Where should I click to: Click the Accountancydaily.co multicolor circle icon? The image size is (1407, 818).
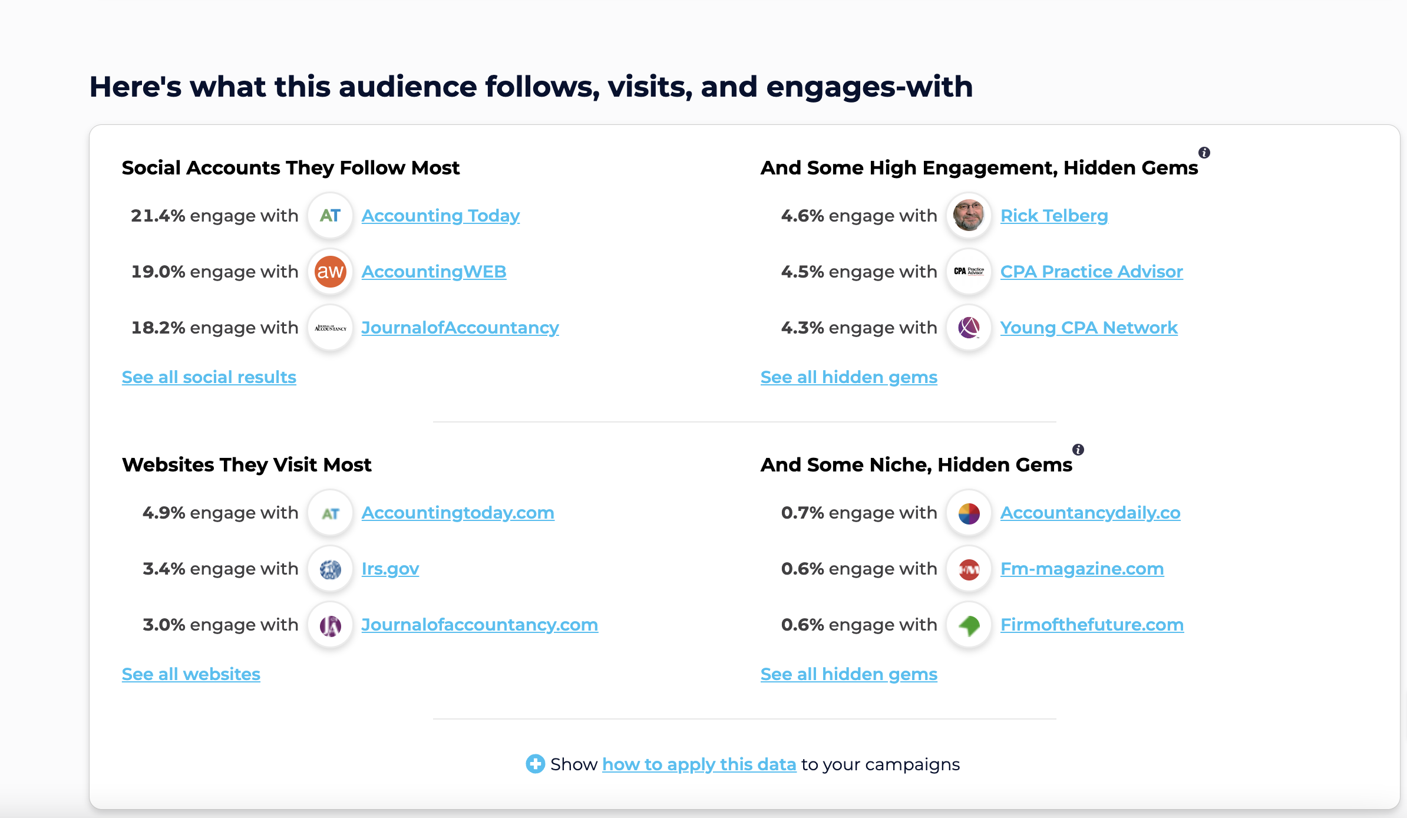969,513
